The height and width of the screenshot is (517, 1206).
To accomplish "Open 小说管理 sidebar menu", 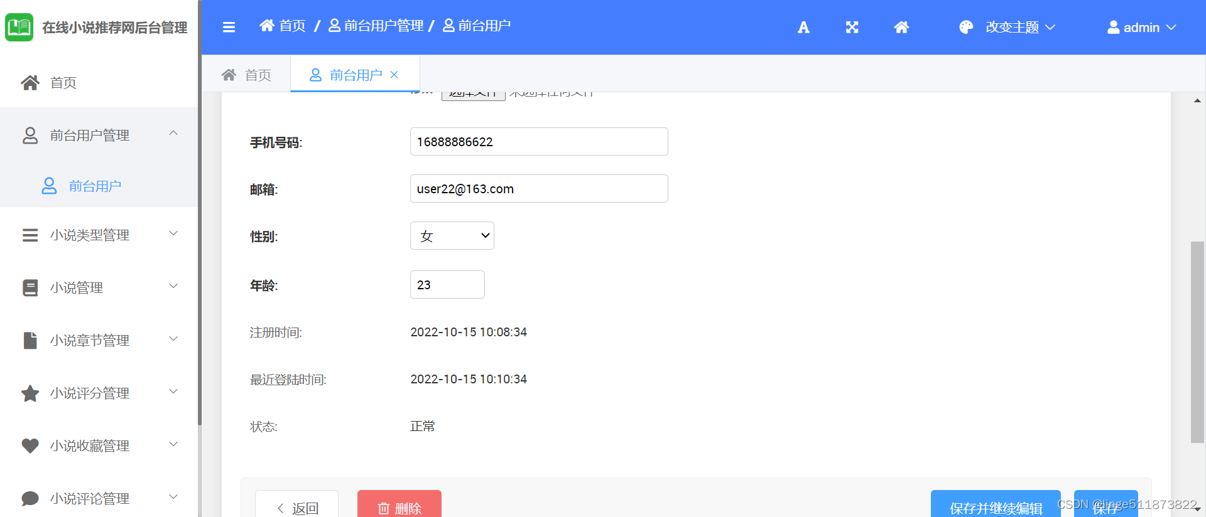I will pos(99,288).
